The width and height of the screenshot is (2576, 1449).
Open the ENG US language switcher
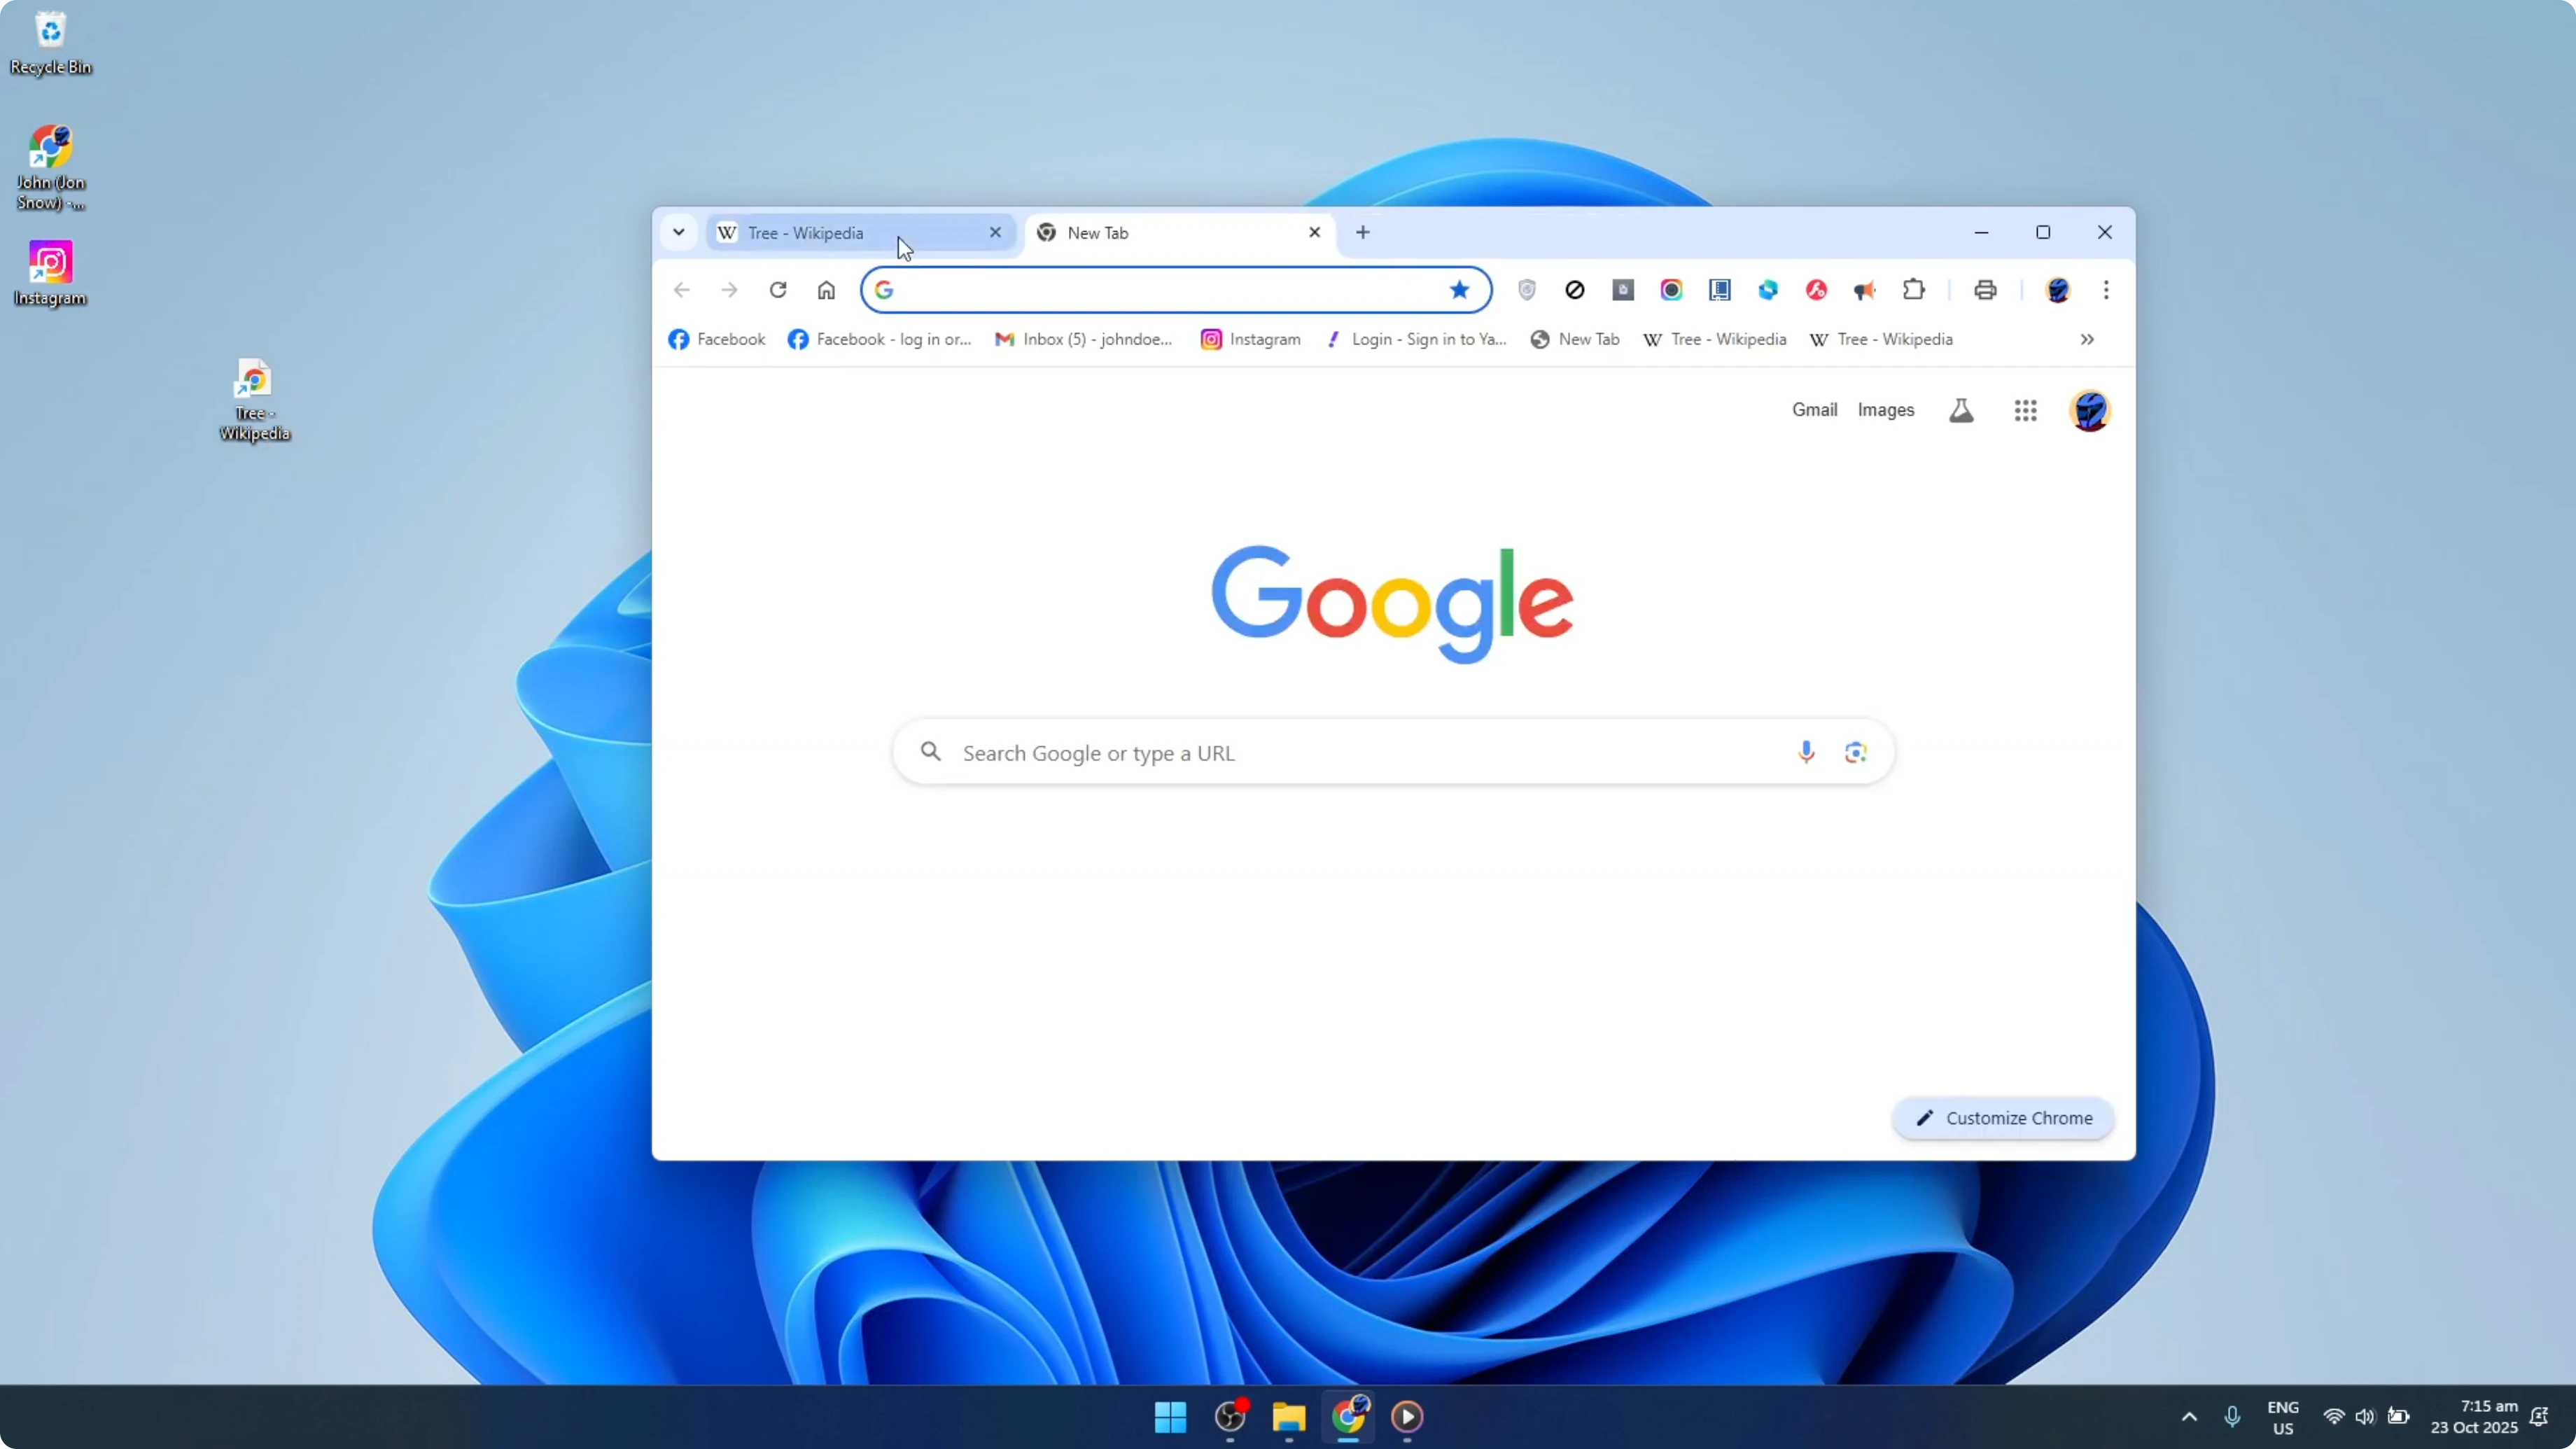[x=2283, y=1417]
